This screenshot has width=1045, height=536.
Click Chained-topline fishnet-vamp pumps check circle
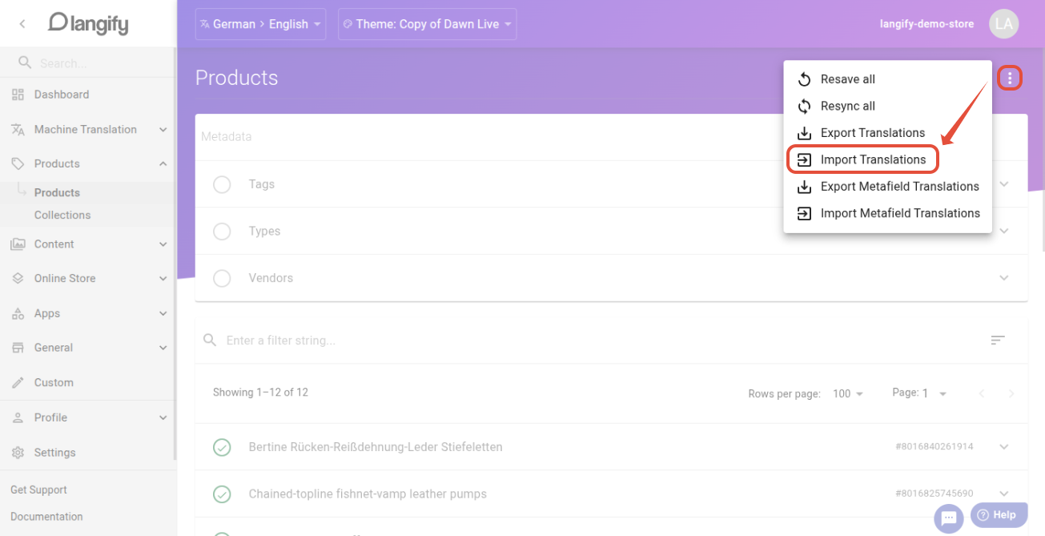pyautogui.click(x=222, y=494)
